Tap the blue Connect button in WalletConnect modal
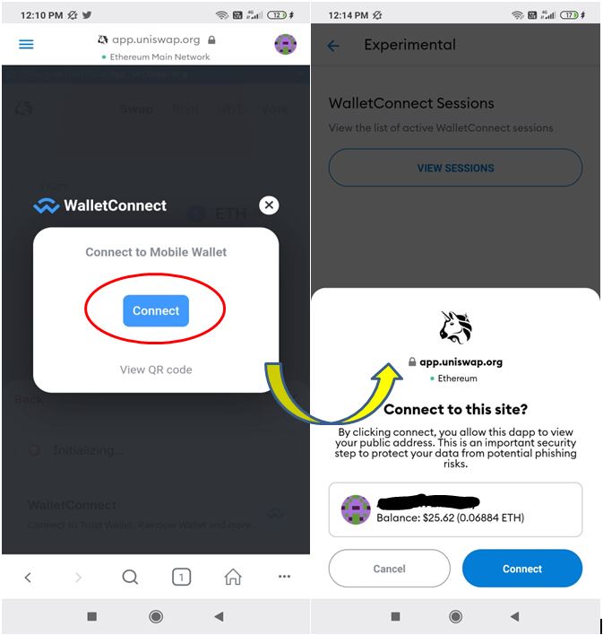The height and width of the screenshot is (635, 603). pyautogui.click(x=156, y=310)
